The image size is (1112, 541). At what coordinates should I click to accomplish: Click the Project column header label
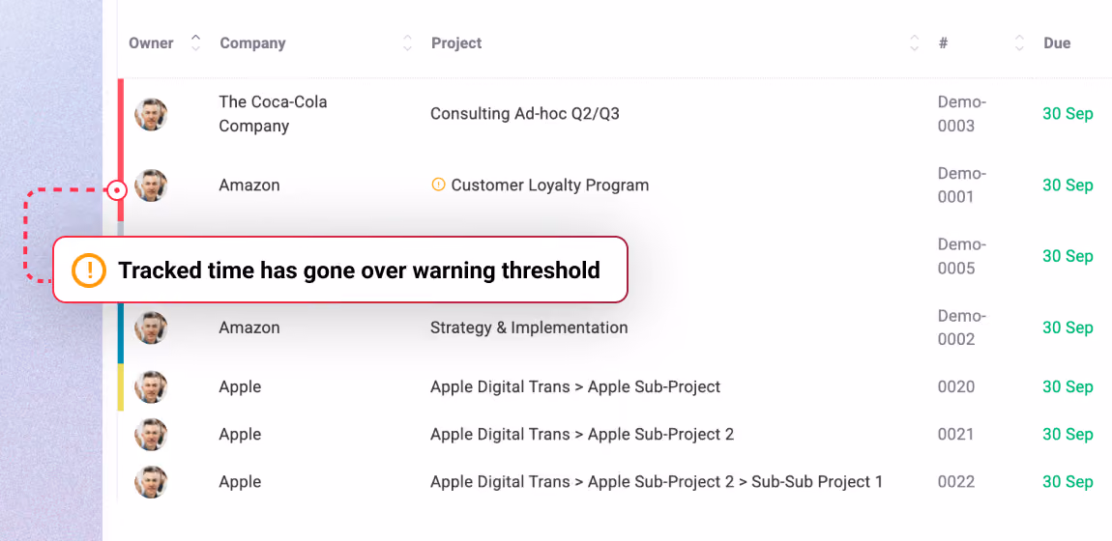456,43
